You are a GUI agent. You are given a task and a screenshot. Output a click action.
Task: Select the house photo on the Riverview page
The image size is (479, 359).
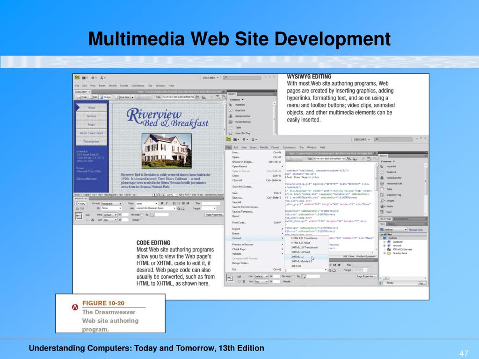point(167,151)
